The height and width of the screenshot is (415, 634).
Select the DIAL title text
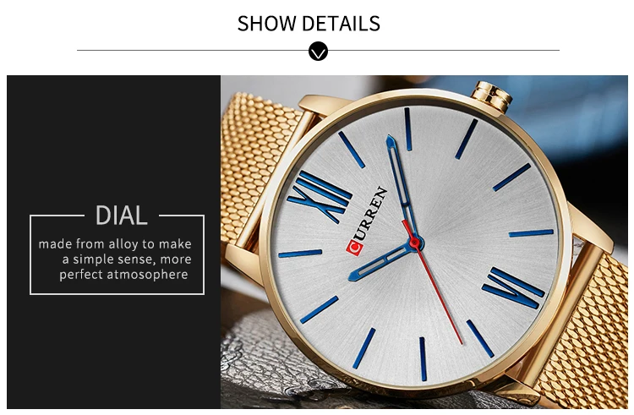tap(121, 216)
